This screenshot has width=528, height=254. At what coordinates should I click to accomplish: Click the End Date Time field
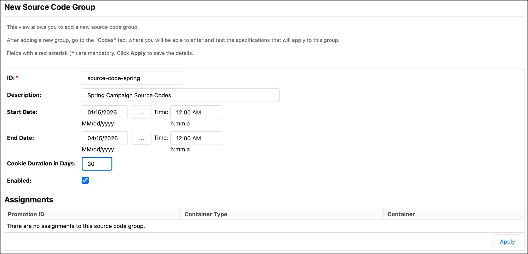[196, 138]
